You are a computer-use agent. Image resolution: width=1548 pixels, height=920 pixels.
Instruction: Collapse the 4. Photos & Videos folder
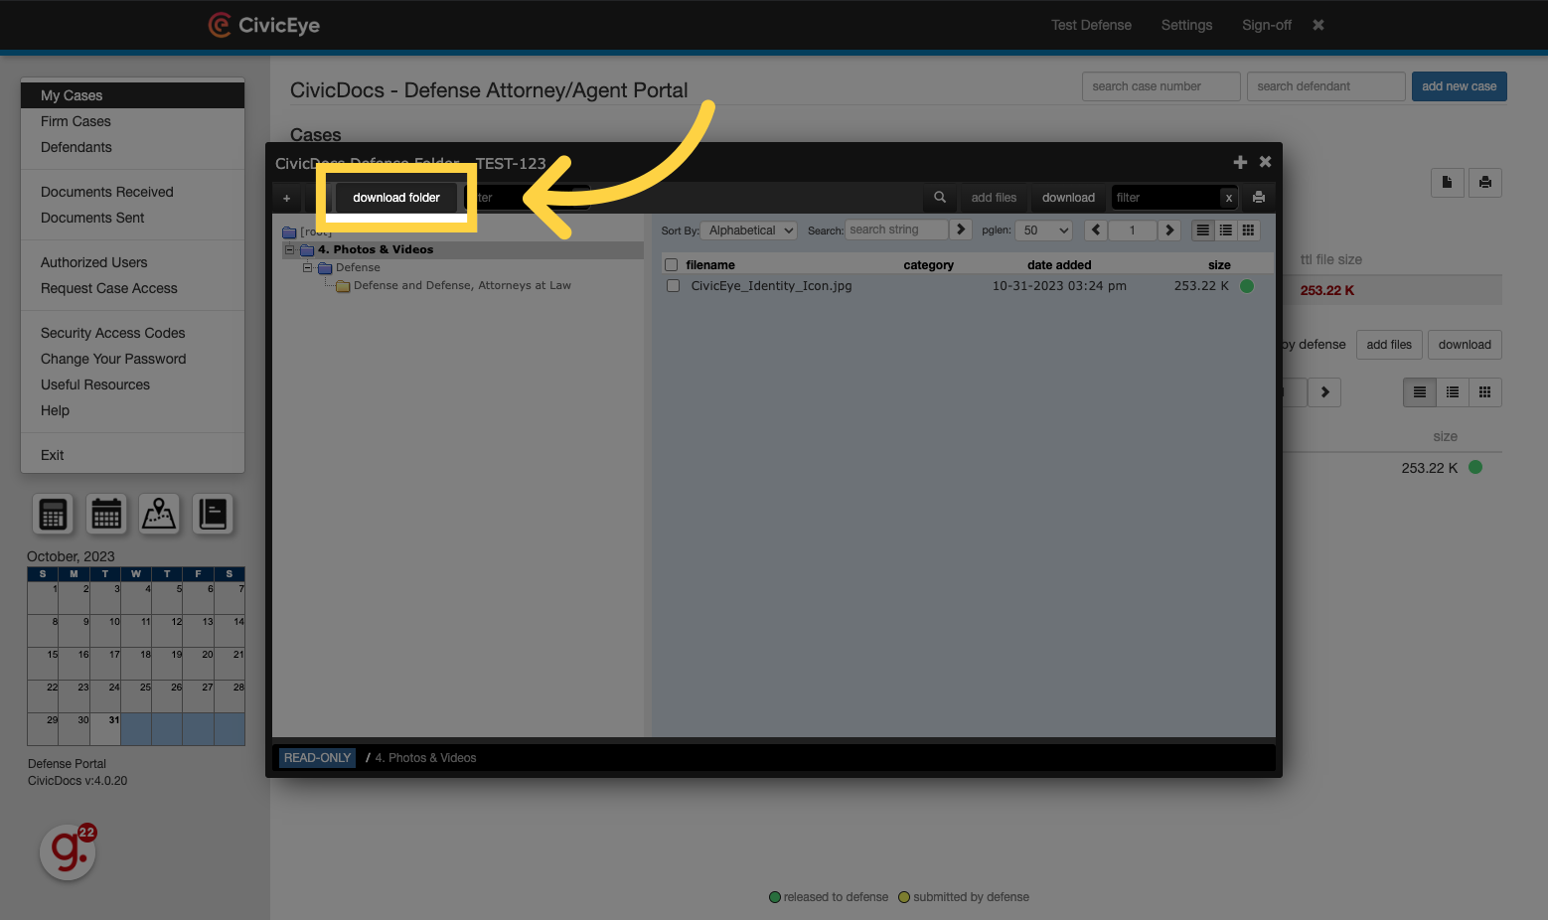[290, 249]
